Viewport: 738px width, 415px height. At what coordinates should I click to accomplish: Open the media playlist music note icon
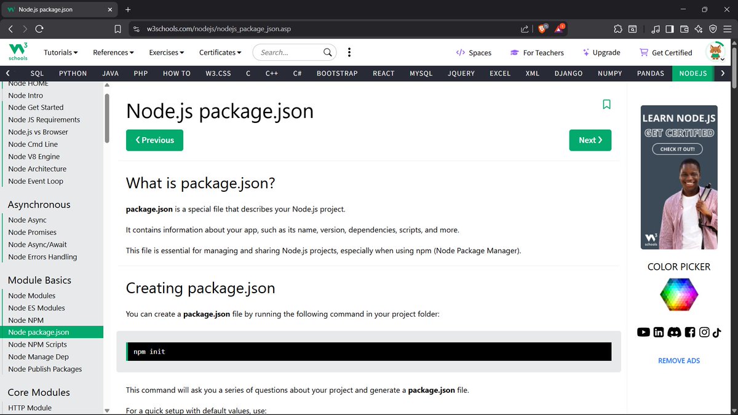click(x=656, y=28)
